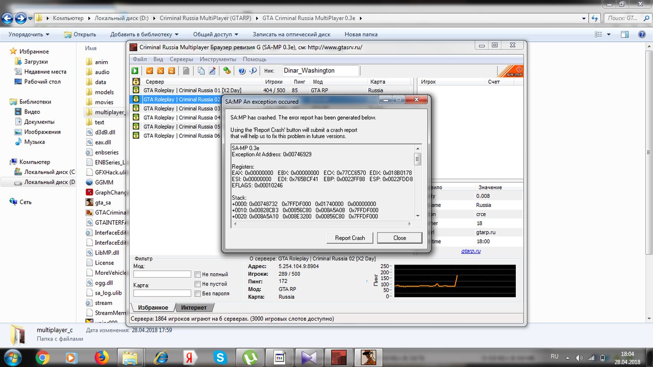Screen dimensions: 653x367
Task: Open the gtarp.ru link
Action: (471, 251)
